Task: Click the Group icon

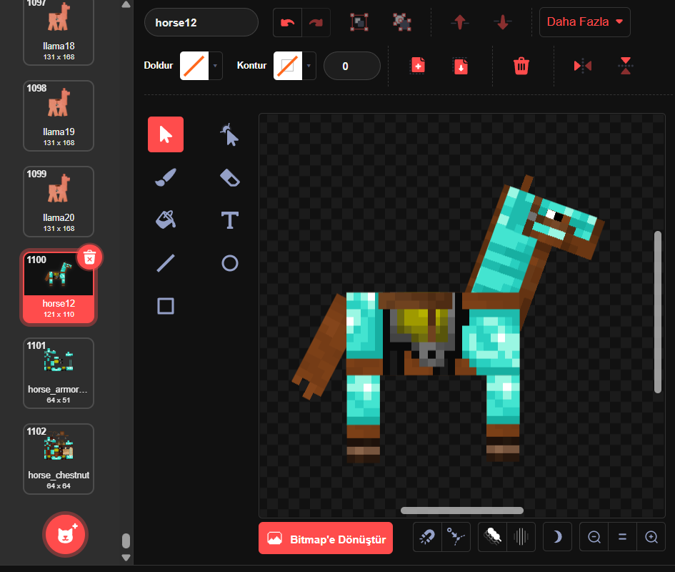Action: [x=359, y=22]
